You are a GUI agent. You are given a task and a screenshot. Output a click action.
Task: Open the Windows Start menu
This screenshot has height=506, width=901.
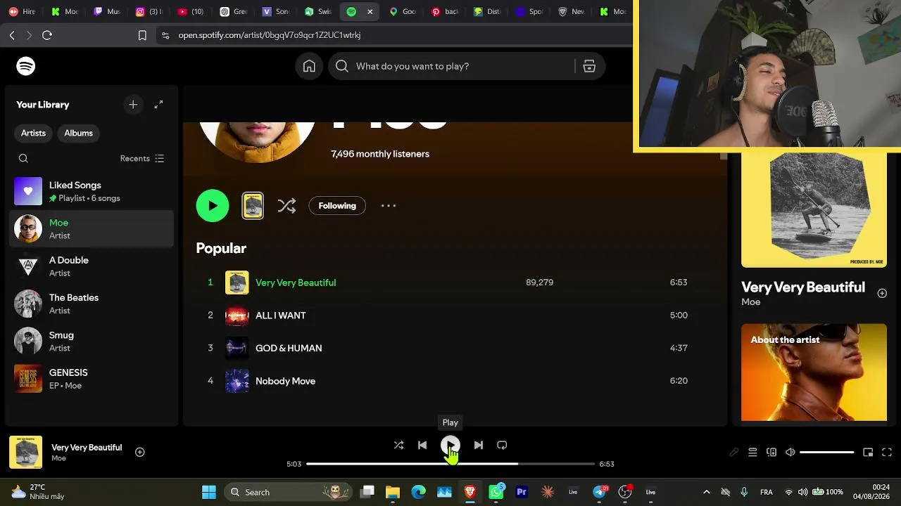click(x=209, y=492)
